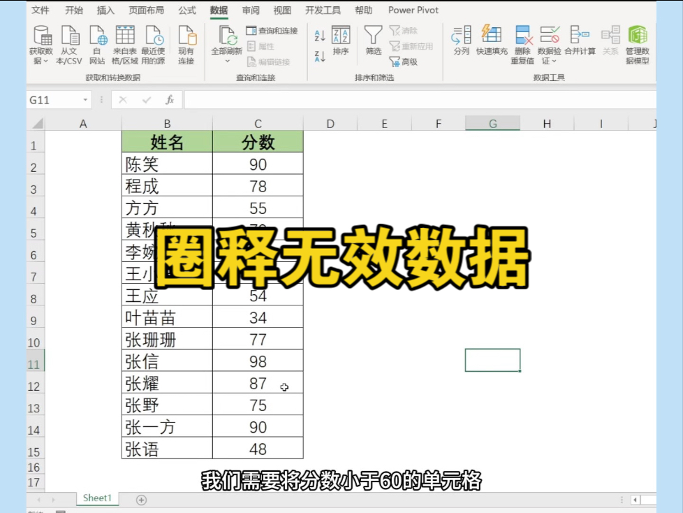Run 快速填充 flash fill

point(492,41)
